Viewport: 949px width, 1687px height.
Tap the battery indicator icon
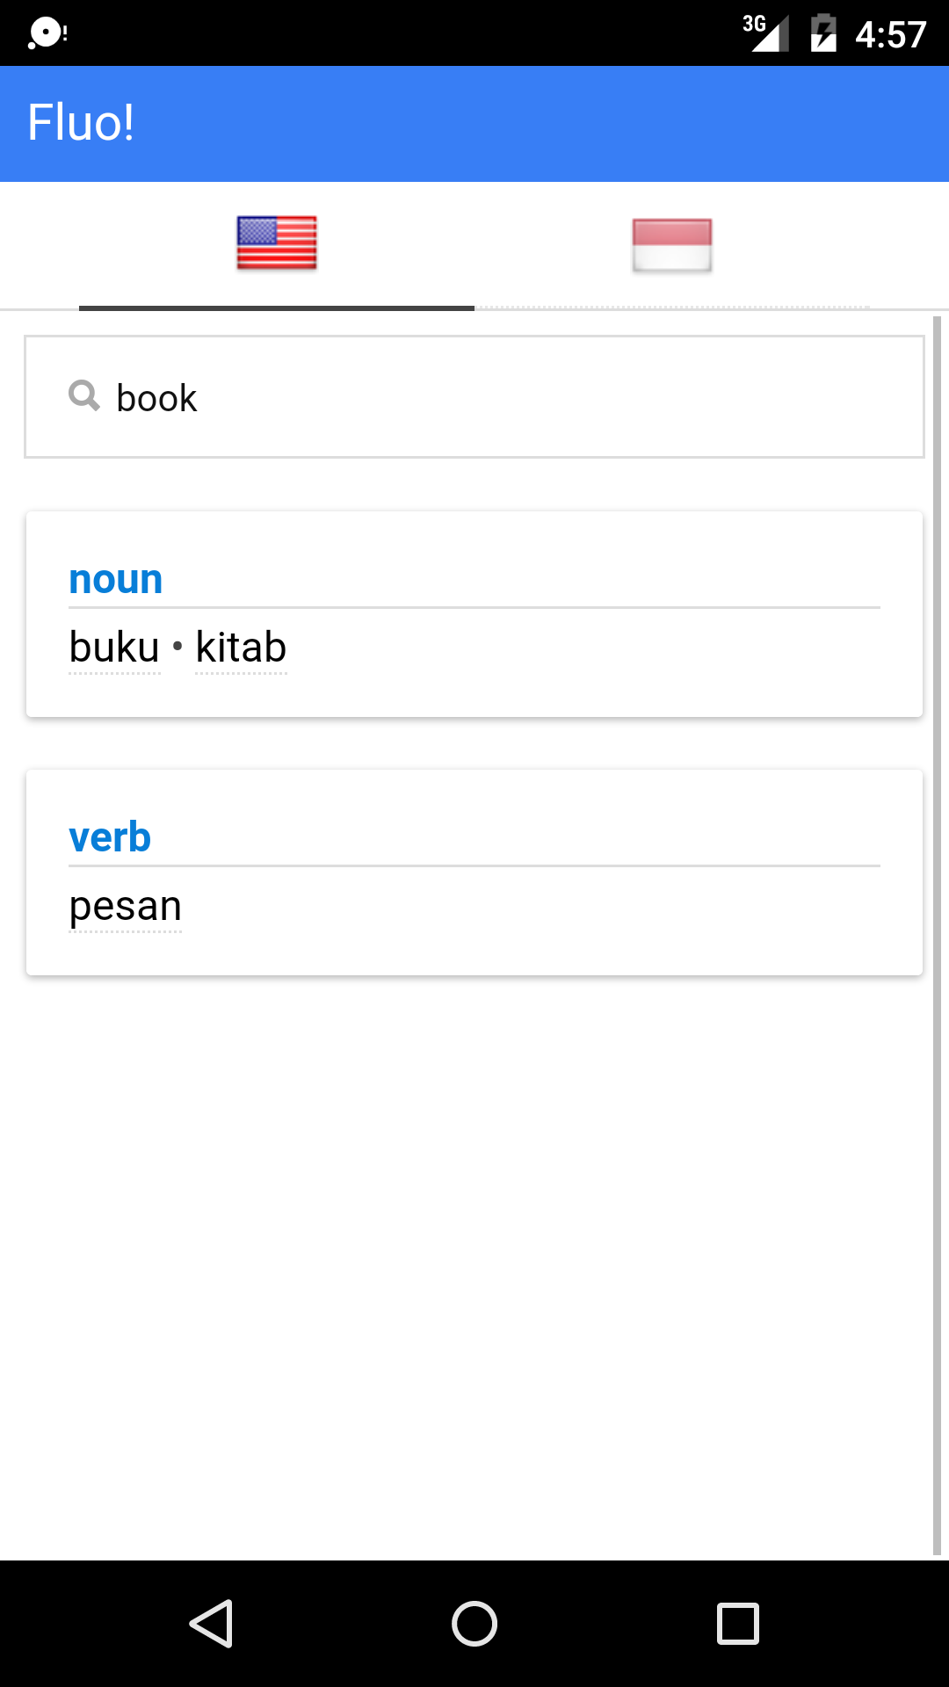[x=823, y=33]
